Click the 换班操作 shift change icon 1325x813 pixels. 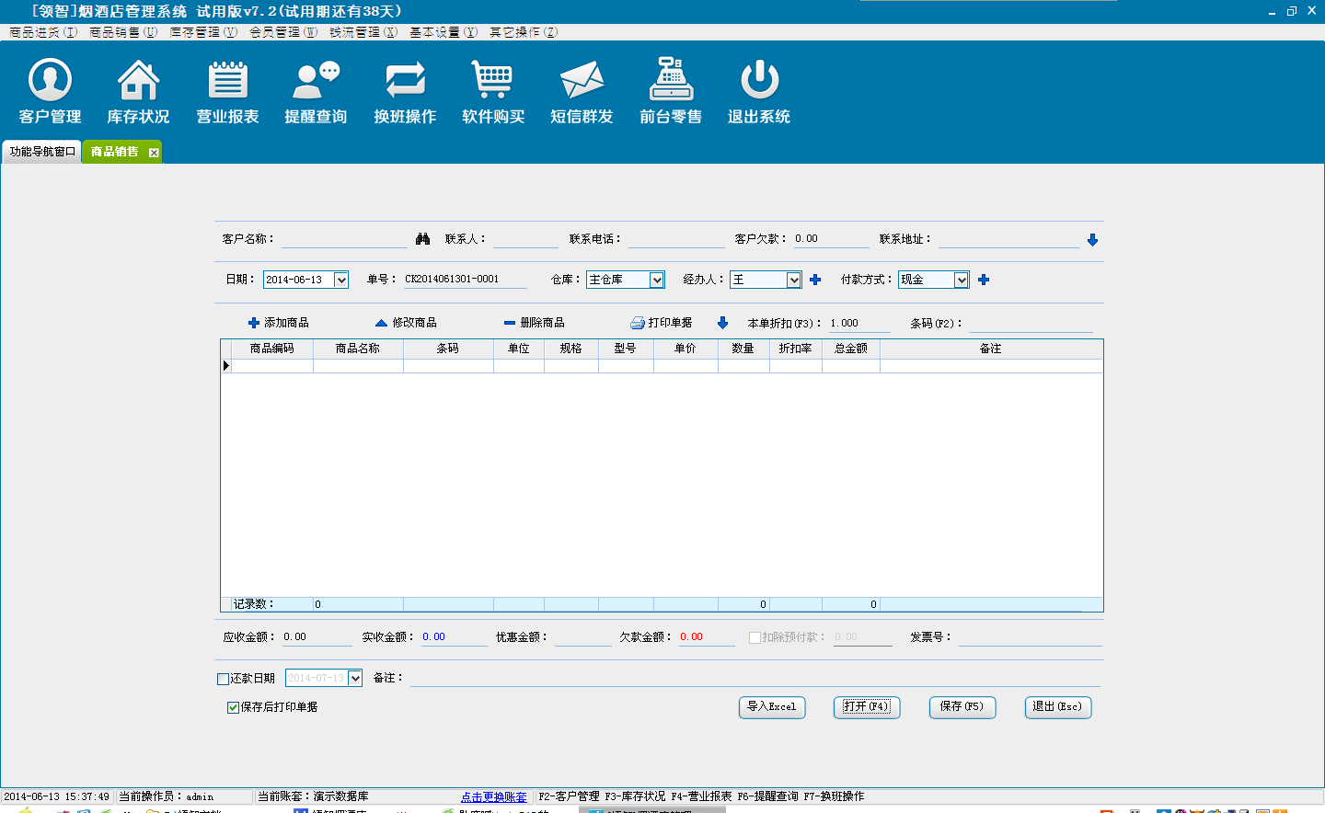(x=405, y=91)
